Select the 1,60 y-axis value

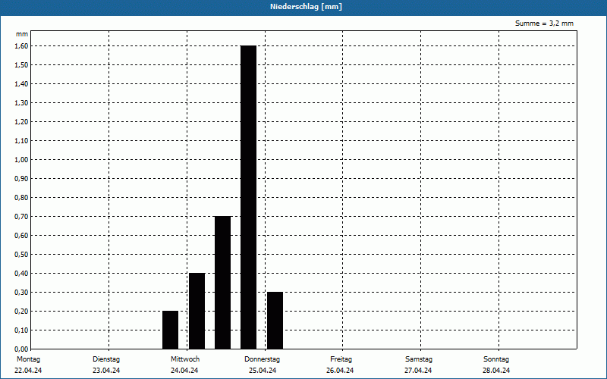click(x=21, y=45)
